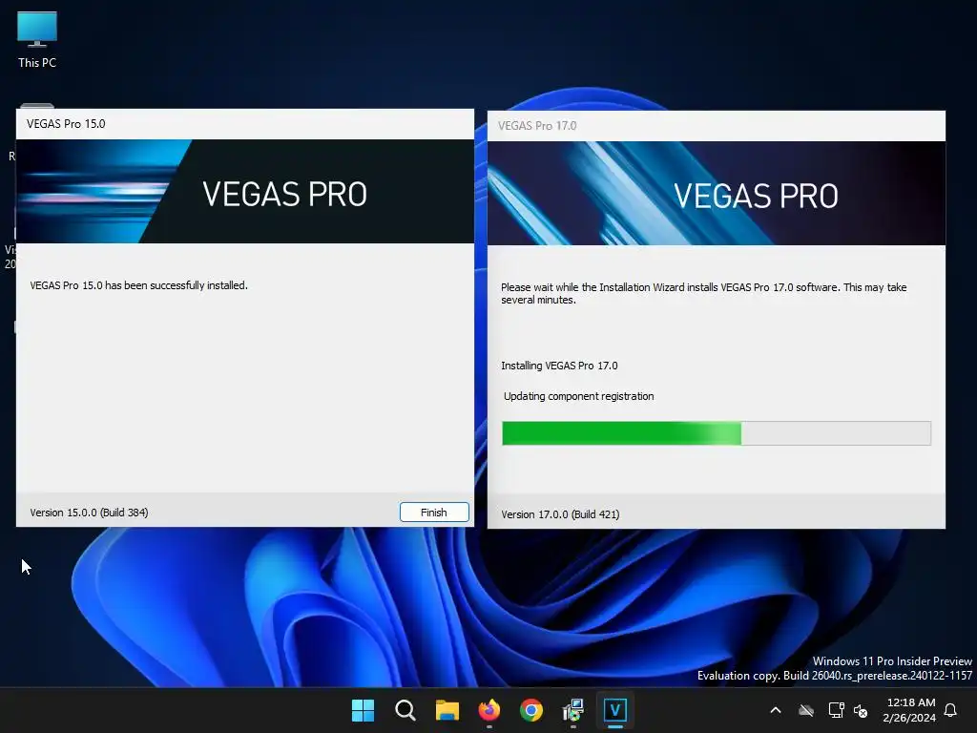The image size is (977, 733).
Task: Click the VEGAS Pro 15.0 window title
Action: (66, 124)
